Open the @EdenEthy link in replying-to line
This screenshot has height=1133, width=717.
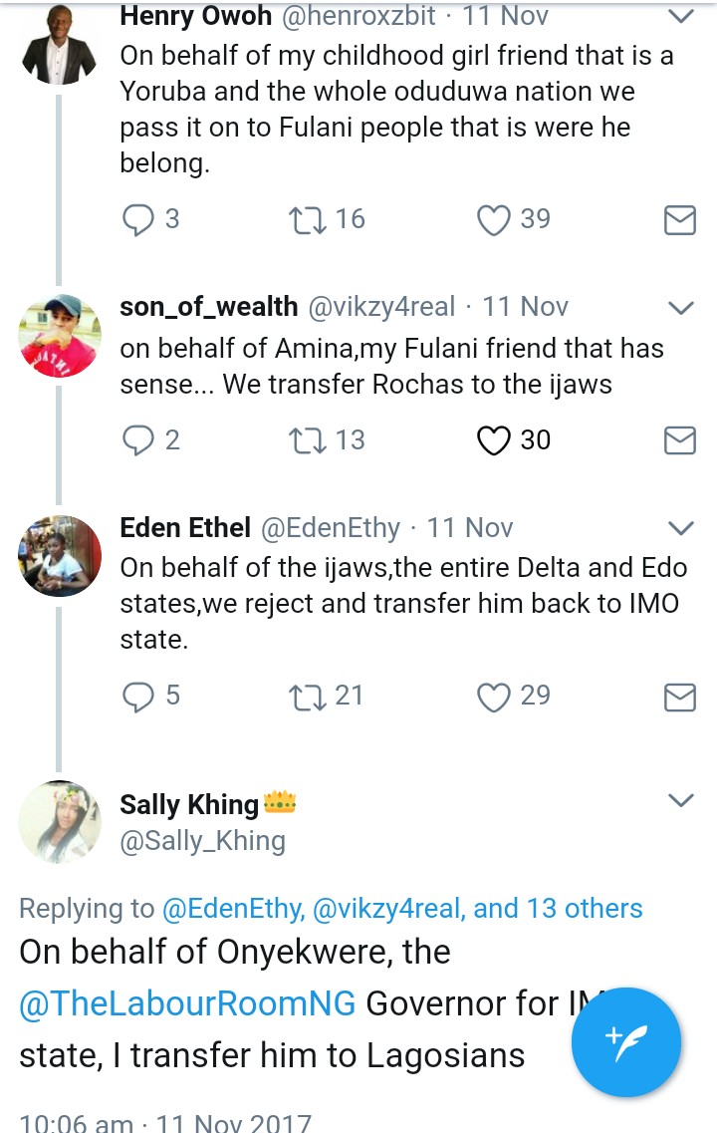229,909
